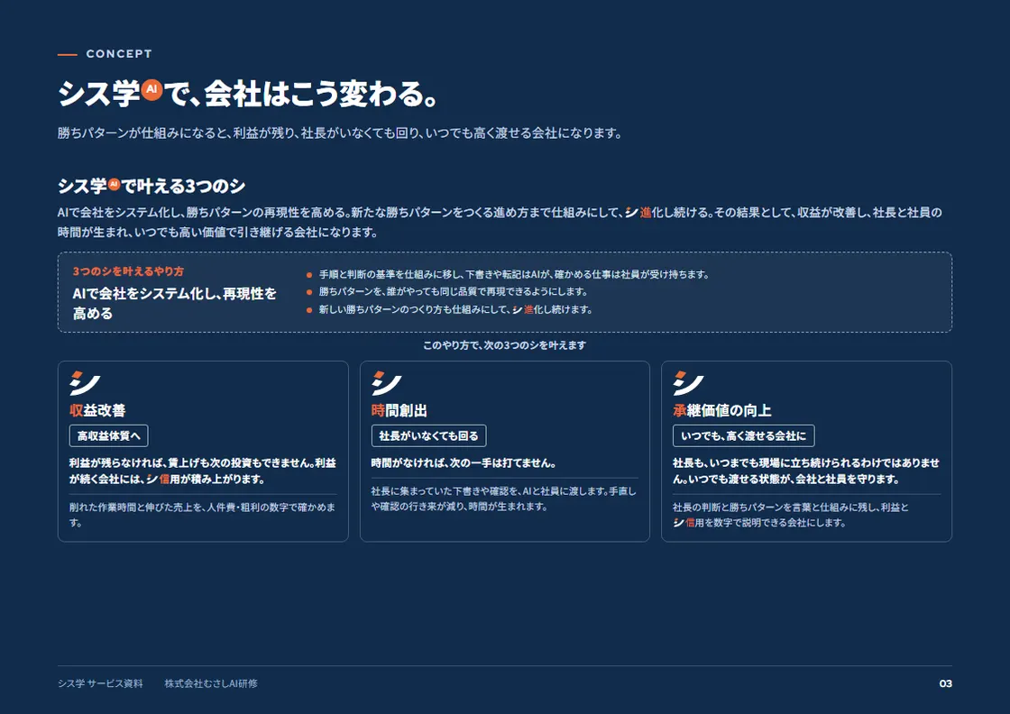Click the text '社長も、いつまでも現場に立ち続けられる'

click(x=806, y=471)
